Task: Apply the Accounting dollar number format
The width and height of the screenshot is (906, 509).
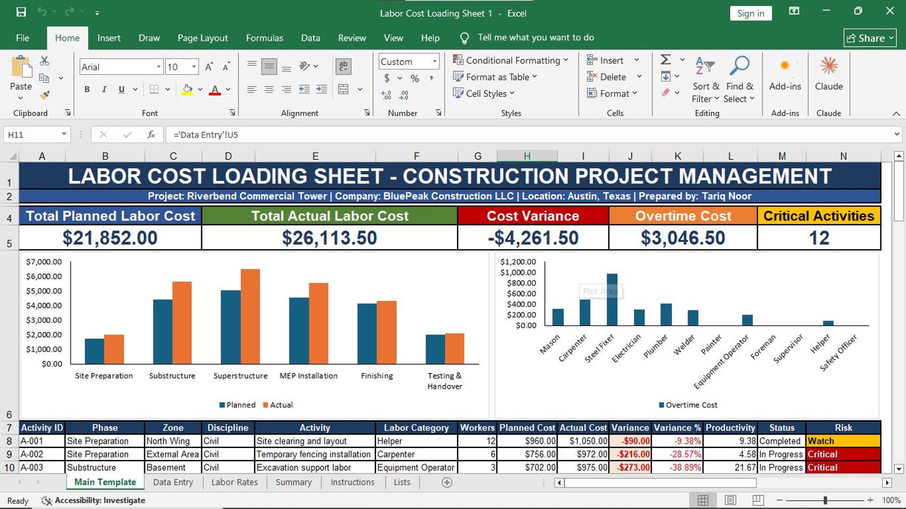Action: point(387,78)
